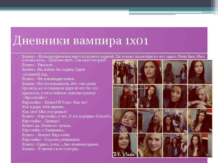Viewport: 218px width, 163px height.
Task: Click the line "Елена: - Уже нет."
Action: pos(38,65)
